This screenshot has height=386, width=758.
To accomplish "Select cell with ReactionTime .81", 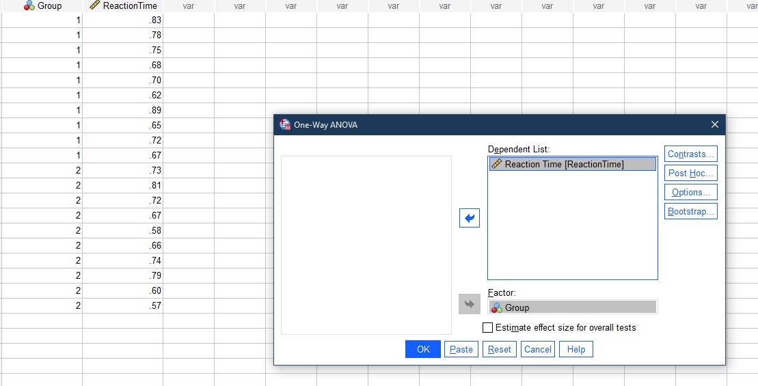I will tap(123, 186).
